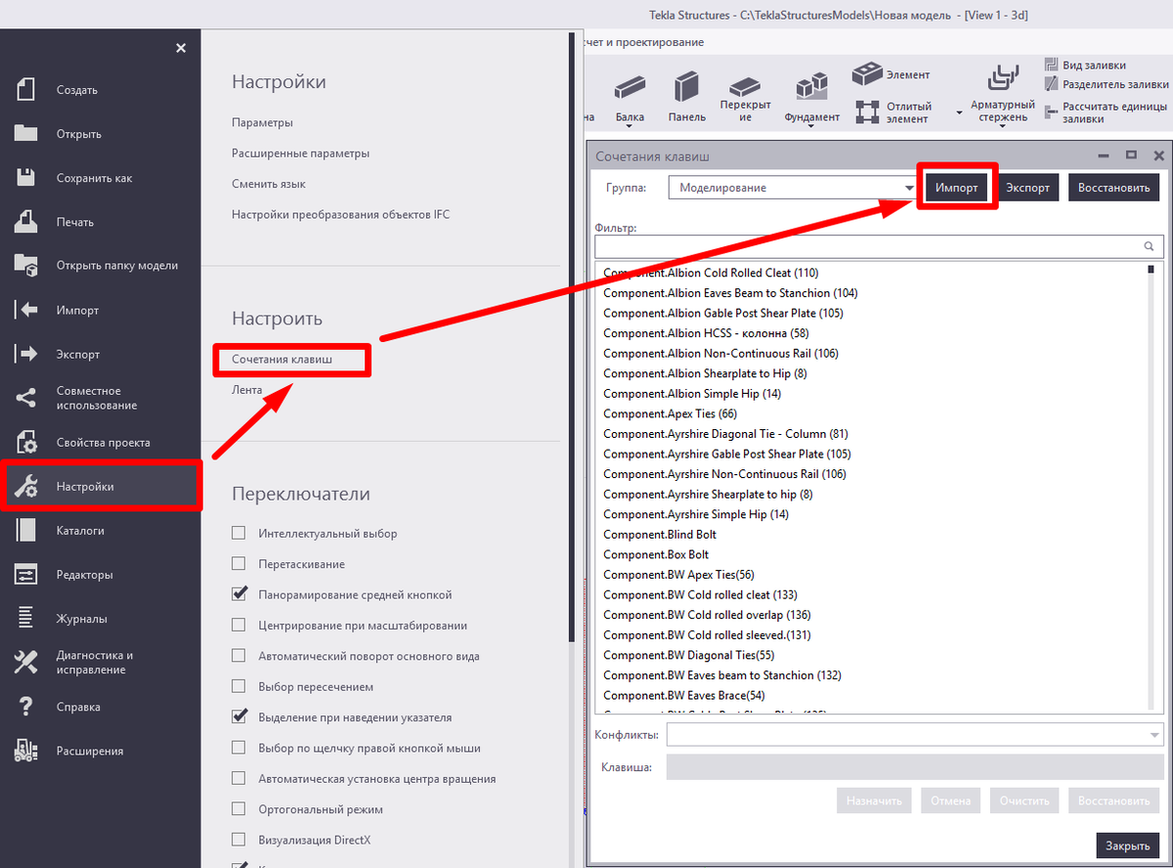Select the Перекрытие slab tool icon
1173x868 pixels.
[745, 88]
